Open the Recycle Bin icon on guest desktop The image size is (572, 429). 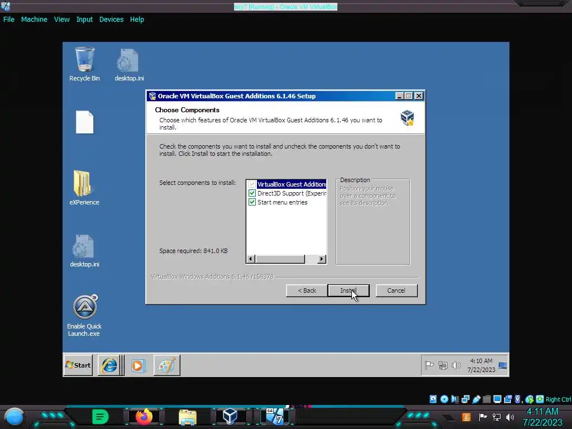[x=85, y=64]
